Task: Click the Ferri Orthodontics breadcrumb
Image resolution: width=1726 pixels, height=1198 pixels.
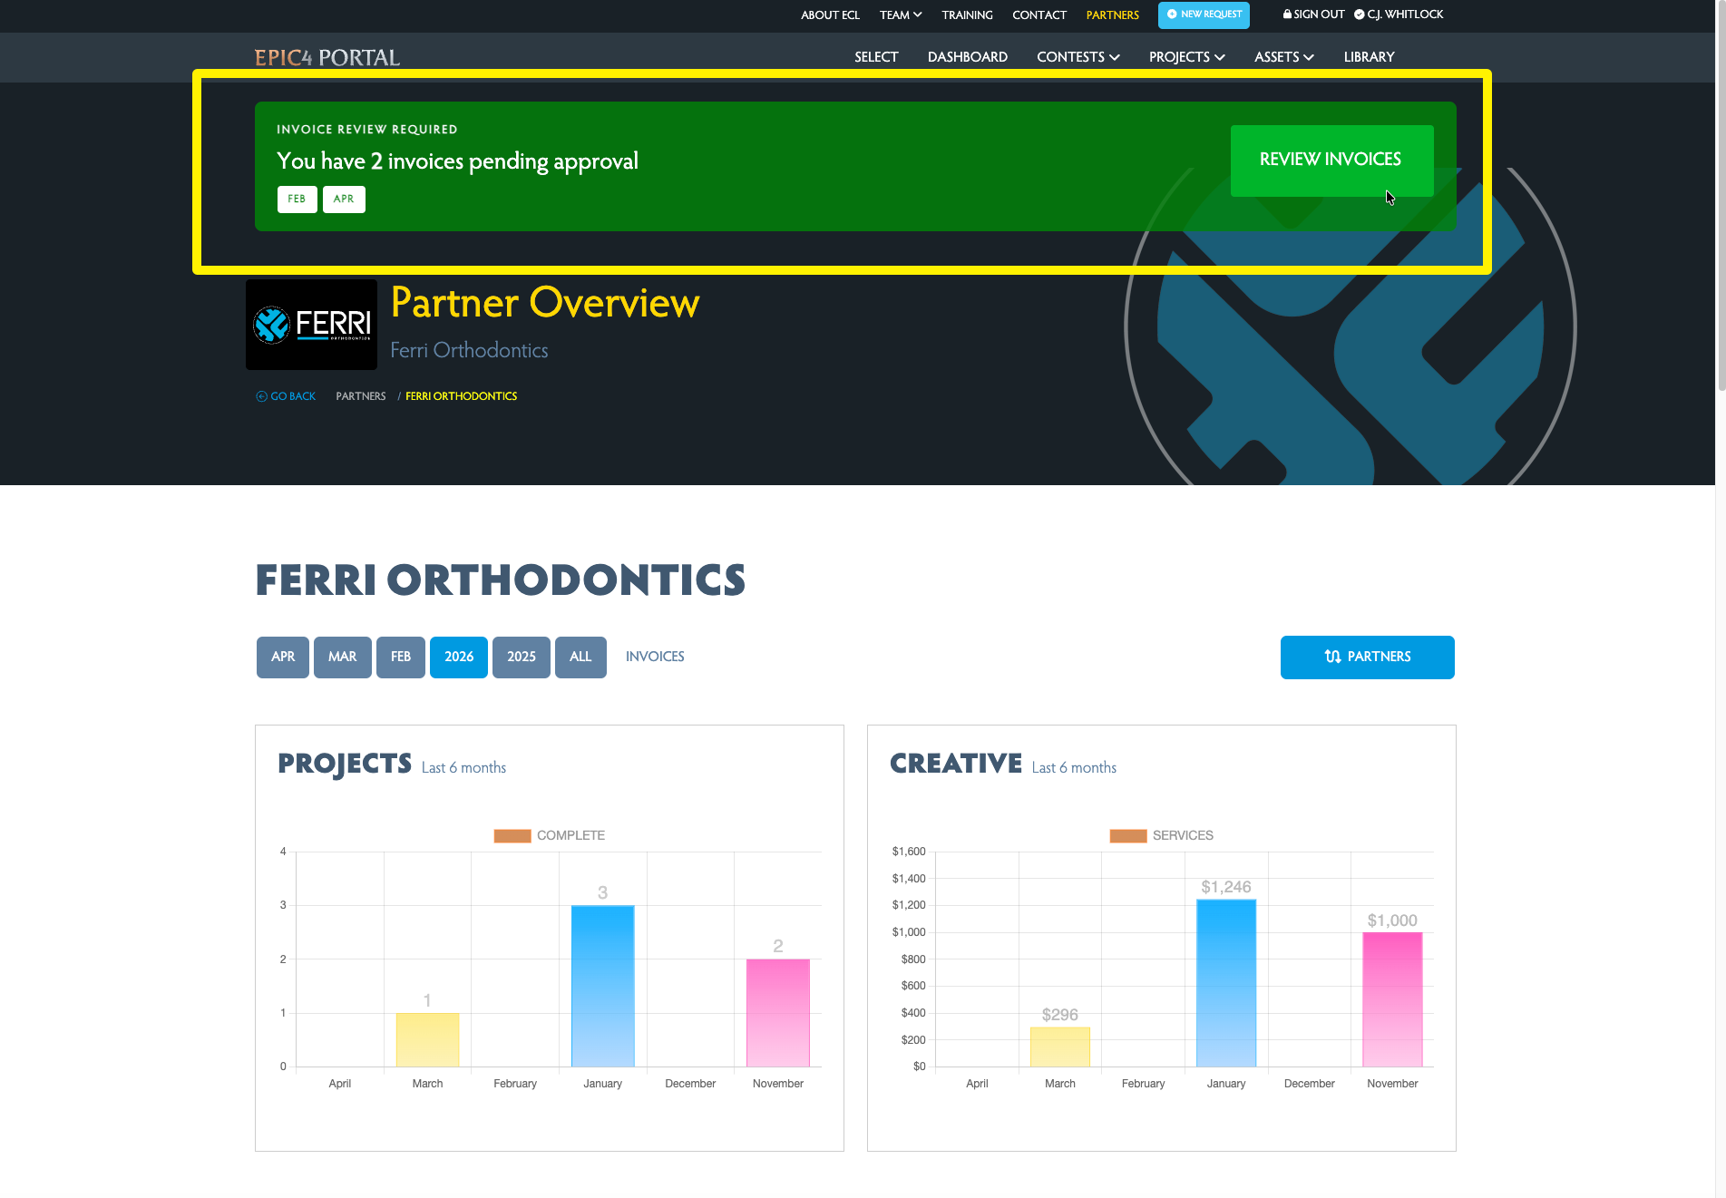Action: pos(461,396)
